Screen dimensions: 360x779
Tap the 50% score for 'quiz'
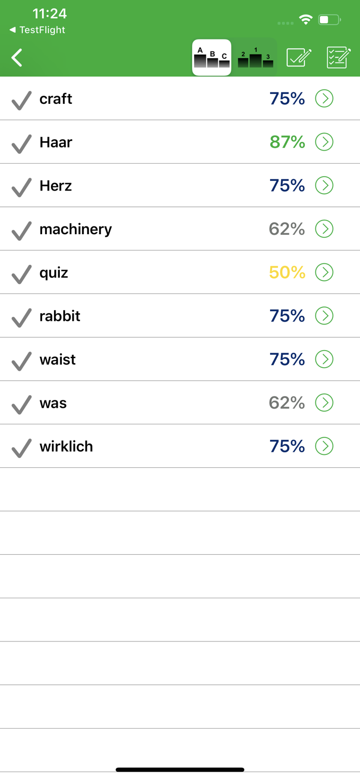point(286,272)
